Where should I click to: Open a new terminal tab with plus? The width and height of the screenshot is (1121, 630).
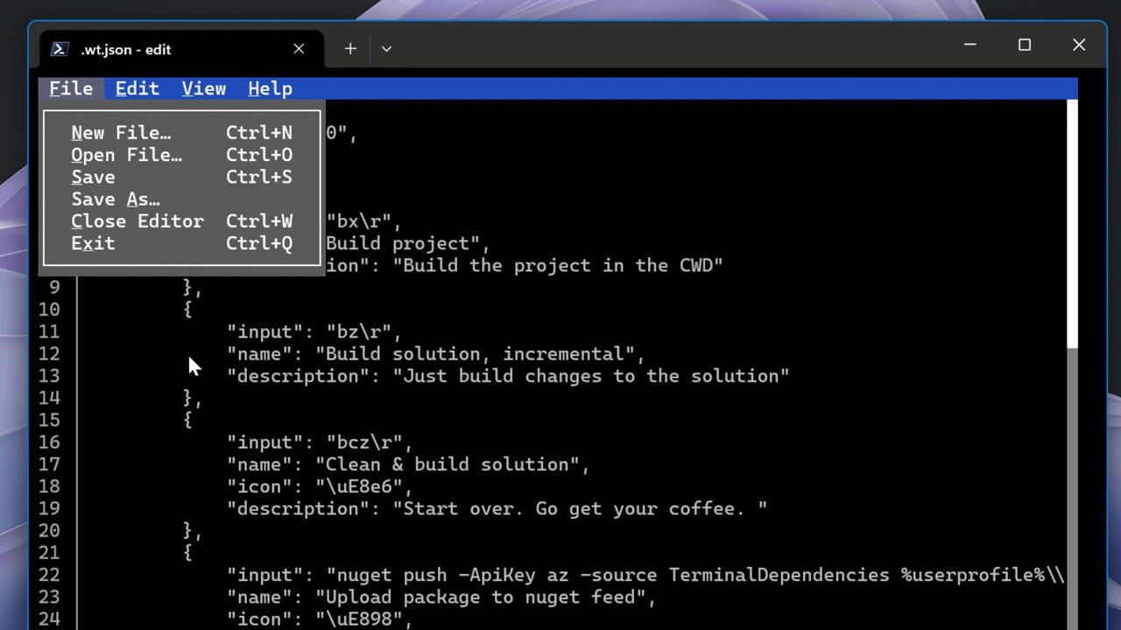point(350,49)
